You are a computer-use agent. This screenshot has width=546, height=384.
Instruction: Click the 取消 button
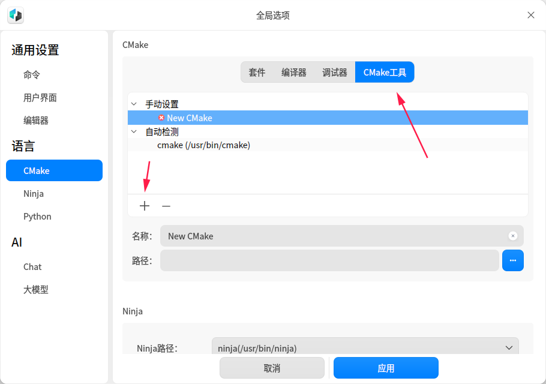pos(272,368)
